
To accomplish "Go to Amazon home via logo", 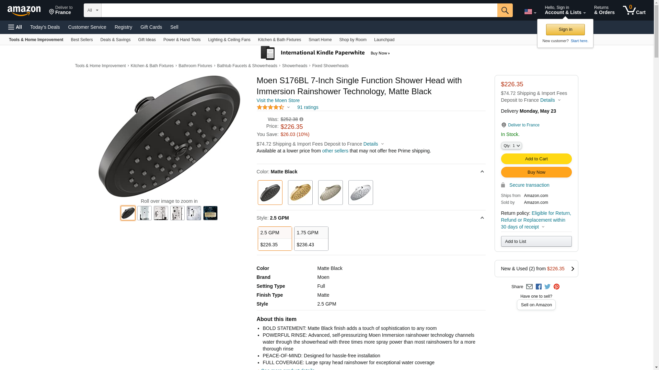I will (24, 11).
